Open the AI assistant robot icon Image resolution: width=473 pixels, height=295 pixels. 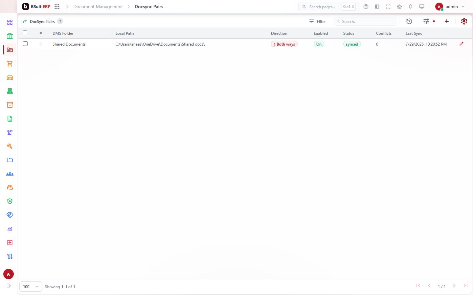(399, 7)
